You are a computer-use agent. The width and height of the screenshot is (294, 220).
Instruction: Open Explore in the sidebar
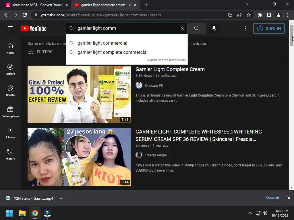coord(10,70)
